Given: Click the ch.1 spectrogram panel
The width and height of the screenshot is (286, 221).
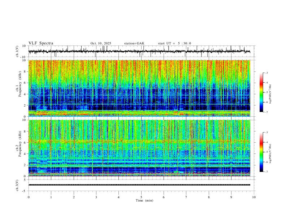Looking at the screenshot, I should [x=139, y=88].
